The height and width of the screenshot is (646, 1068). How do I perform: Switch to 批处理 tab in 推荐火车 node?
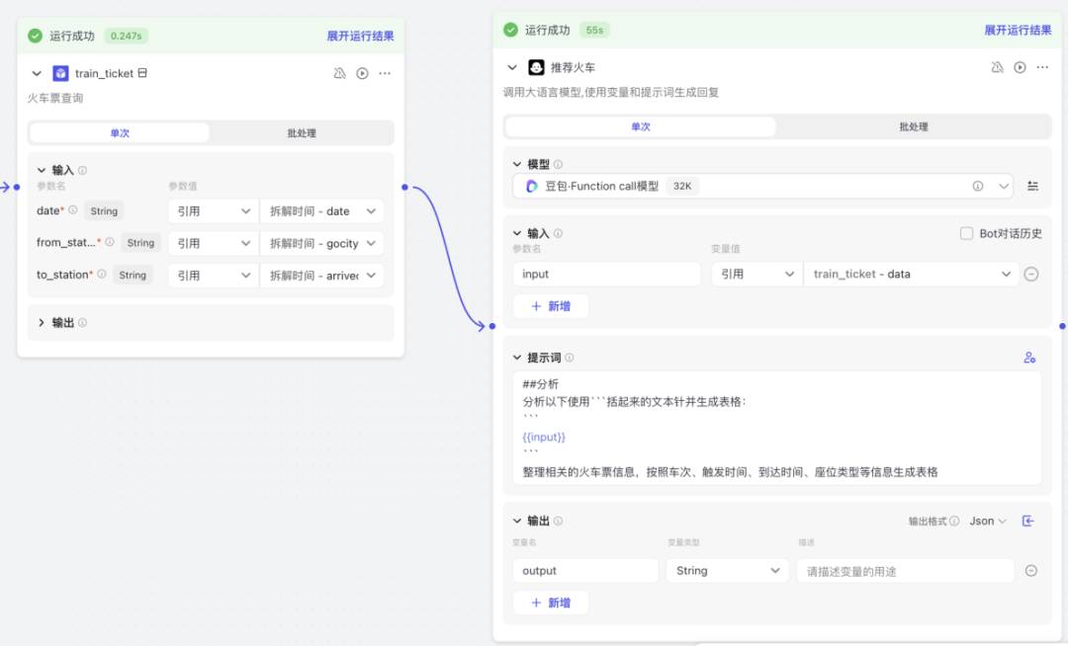click(x=914, y=126)
